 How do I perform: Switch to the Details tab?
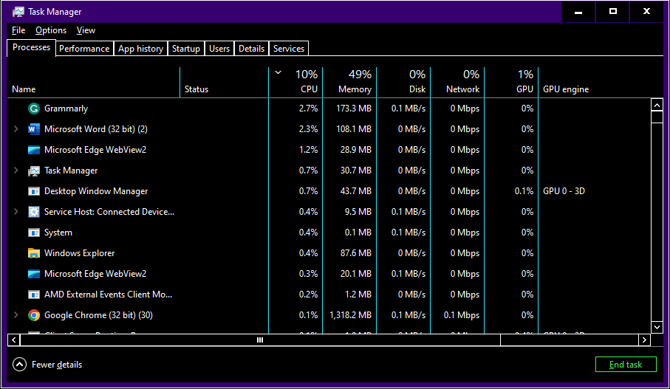tap(251, 49)
